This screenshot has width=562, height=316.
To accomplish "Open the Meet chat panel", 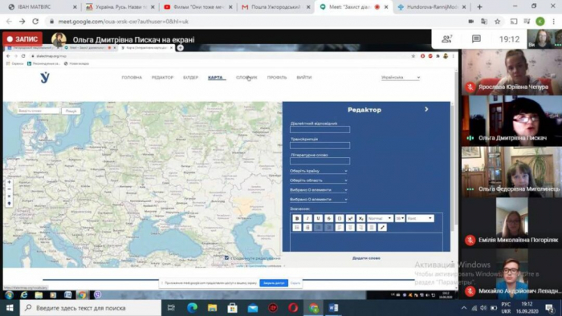I will (476, 38).
